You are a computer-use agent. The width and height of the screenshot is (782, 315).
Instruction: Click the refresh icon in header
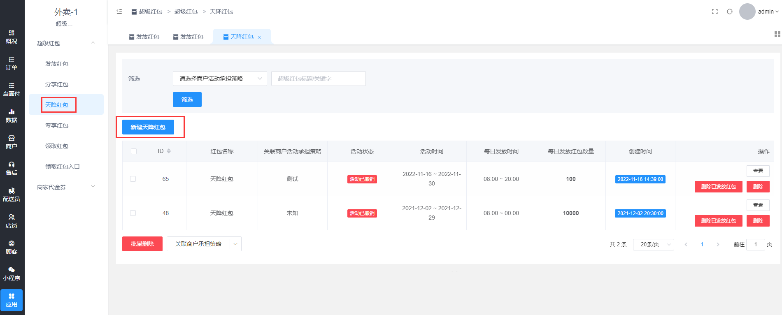(x=730, y=12)
